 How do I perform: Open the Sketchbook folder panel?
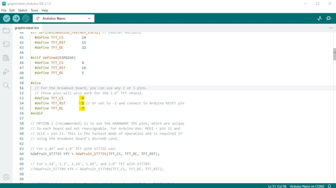pyautogui.click(x=6, y=31)
